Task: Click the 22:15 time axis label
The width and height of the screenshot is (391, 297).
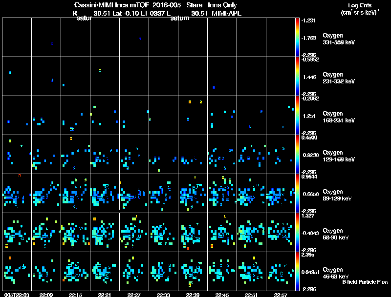Action: click(75, 295)
